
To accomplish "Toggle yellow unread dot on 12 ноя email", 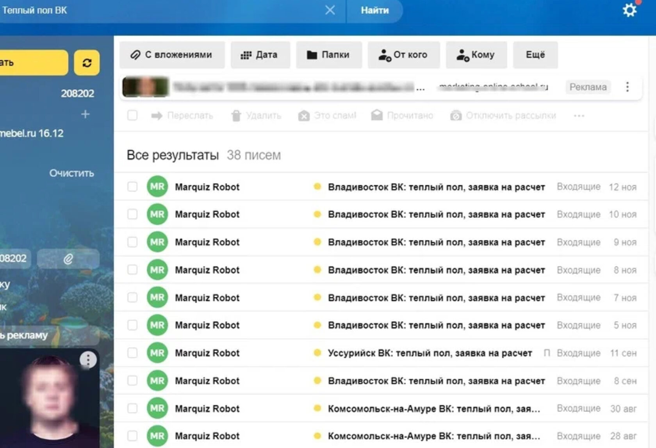I will [317, 187].
